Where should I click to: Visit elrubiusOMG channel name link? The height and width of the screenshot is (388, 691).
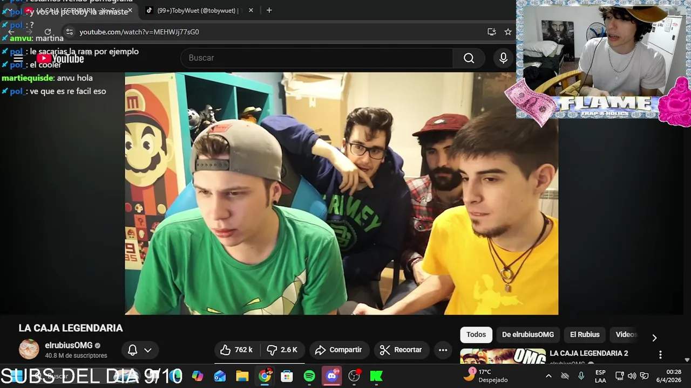tap(69, 345)
